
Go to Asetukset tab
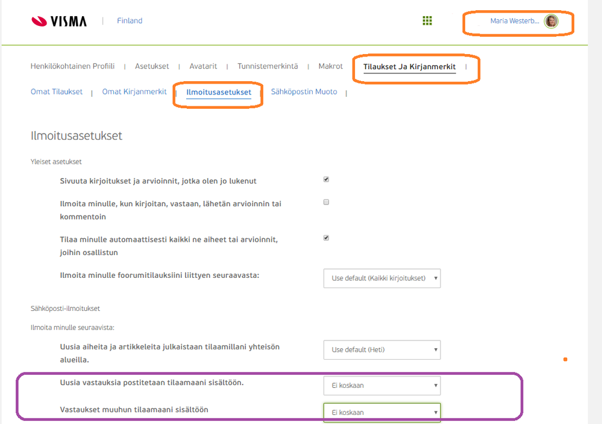(x=152, y=66)
